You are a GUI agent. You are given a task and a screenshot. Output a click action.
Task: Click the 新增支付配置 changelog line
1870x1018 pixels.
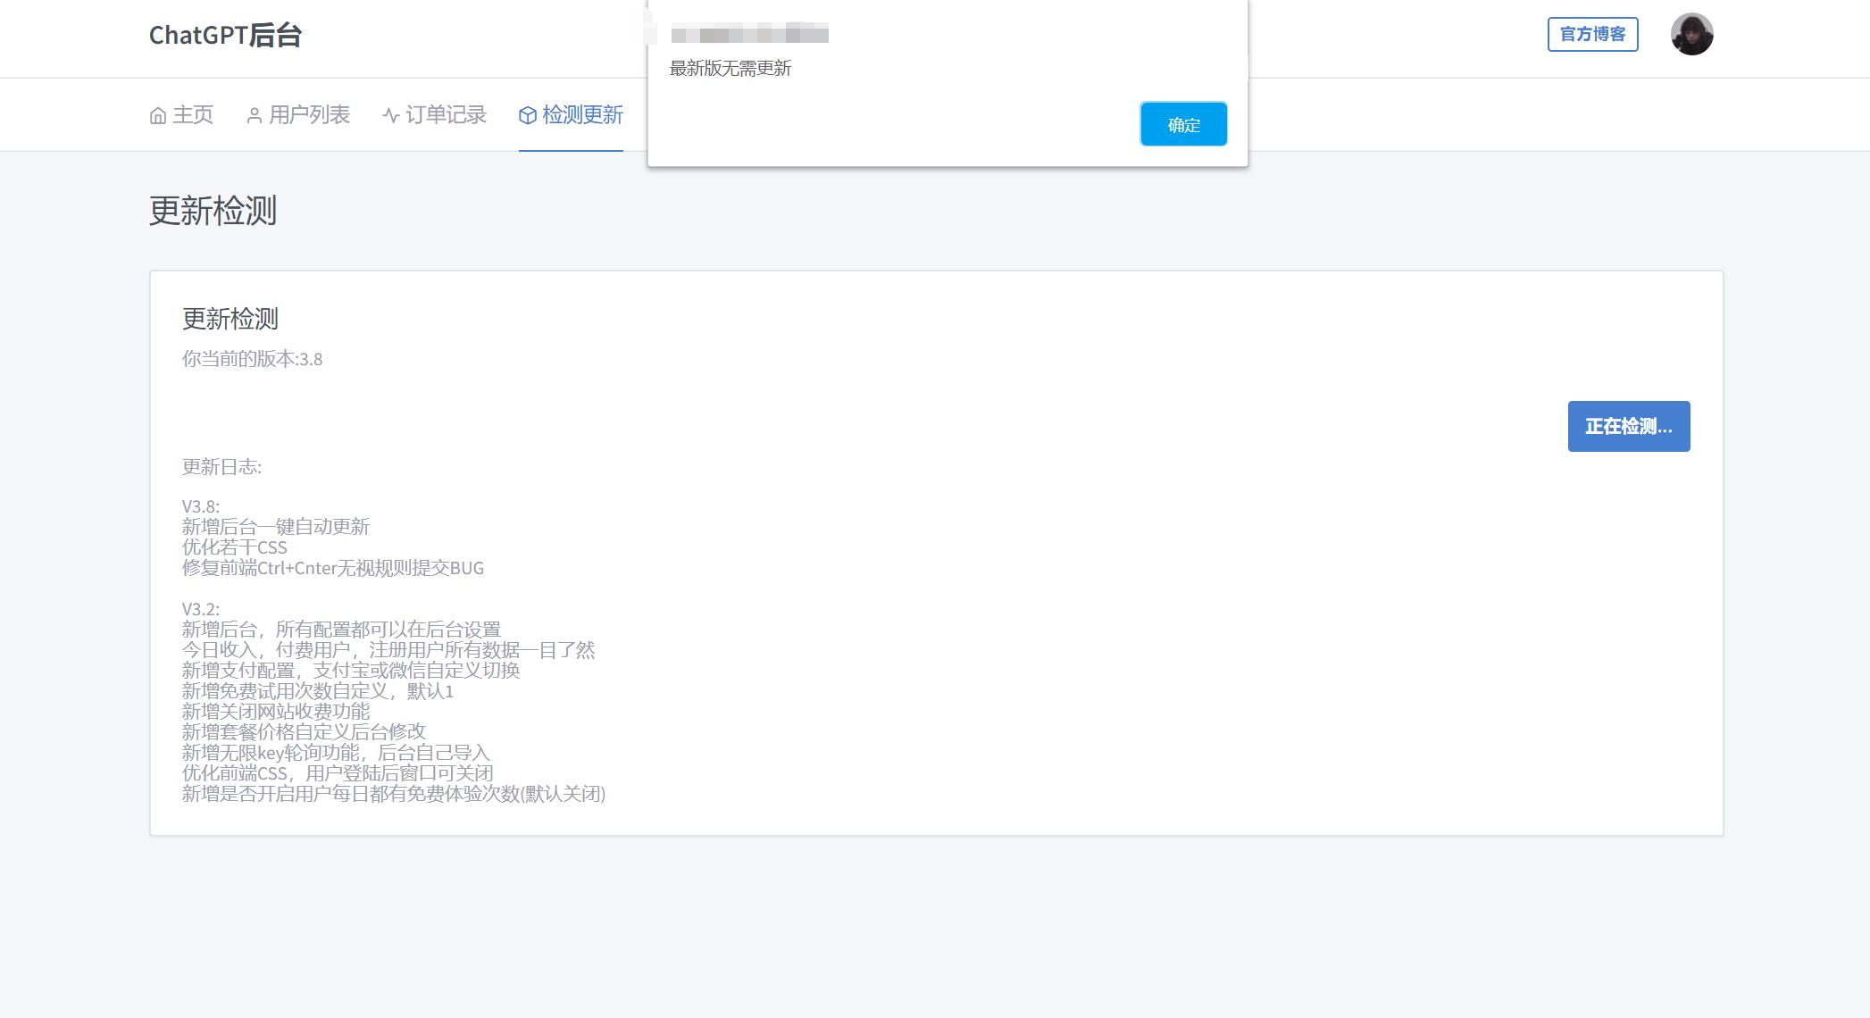tap(351, 671)
